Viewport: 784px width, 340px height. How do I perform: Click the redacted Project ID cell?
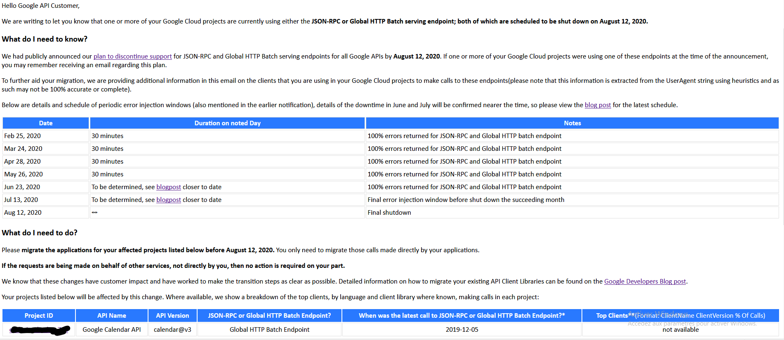39,330
